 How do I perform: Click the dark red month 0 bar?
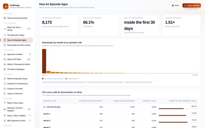[44, 61]
